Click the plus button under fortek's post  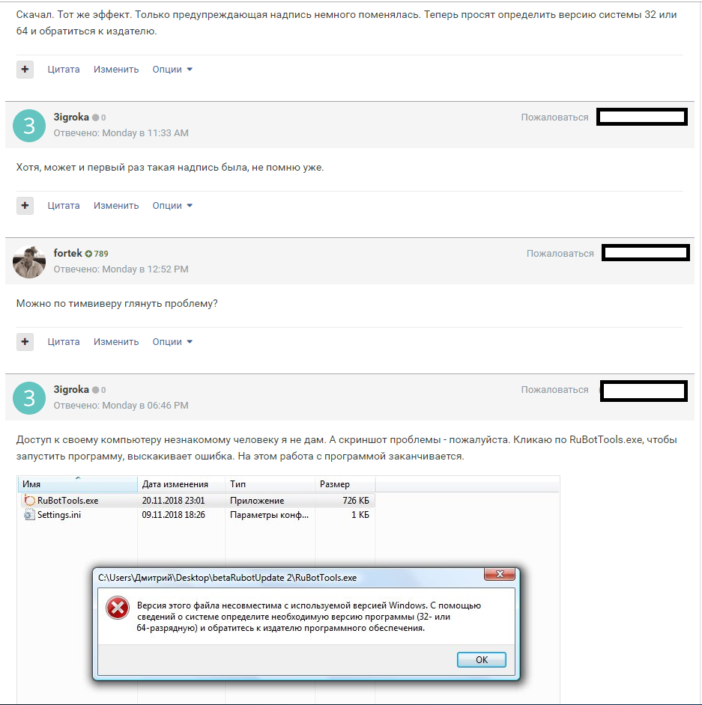pyautogui.click(x=25, y=342)
